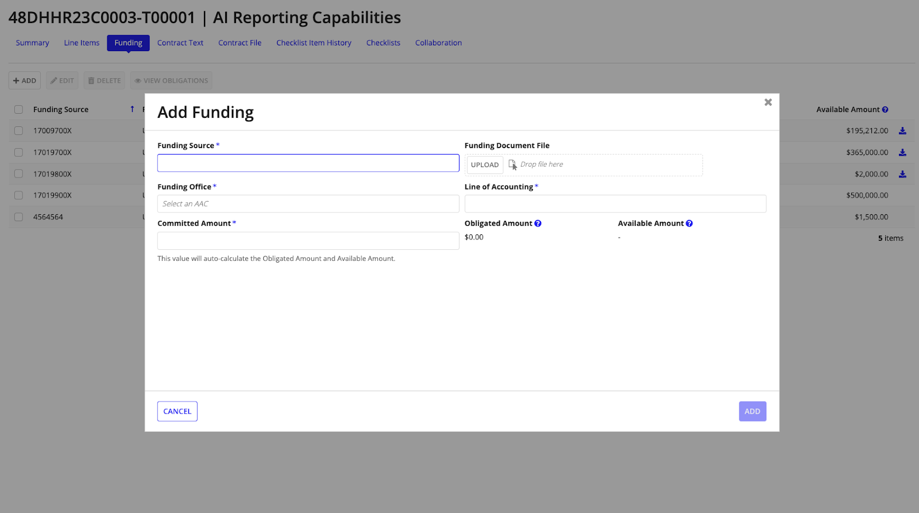This screenshot has width=919, height=513.
Task: Click the Committed Amount field
Action: click(x=308, y=241)
